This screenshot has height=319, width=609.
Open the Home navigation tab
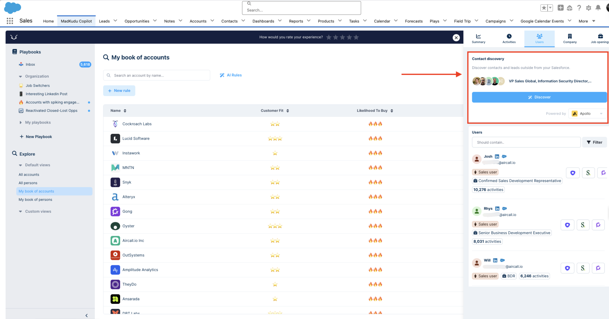pyautogui.click(x=48, y=21)
